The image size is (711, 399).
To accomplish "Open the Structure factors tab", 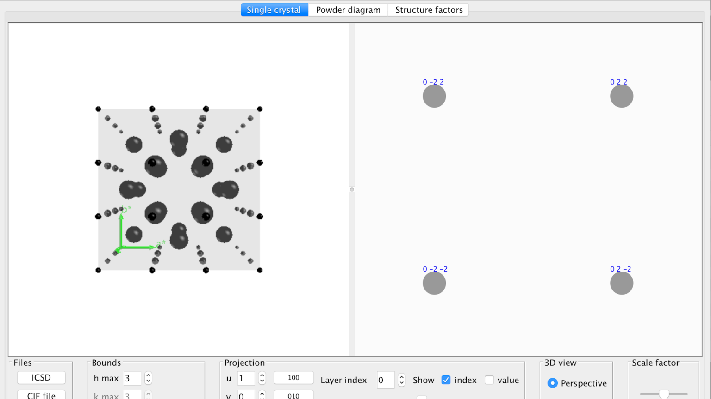I will tap(428, 10).
